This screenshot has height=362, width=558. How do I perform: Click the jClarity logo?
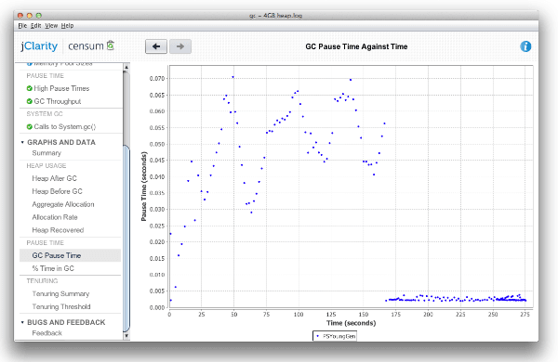(39, 46)
